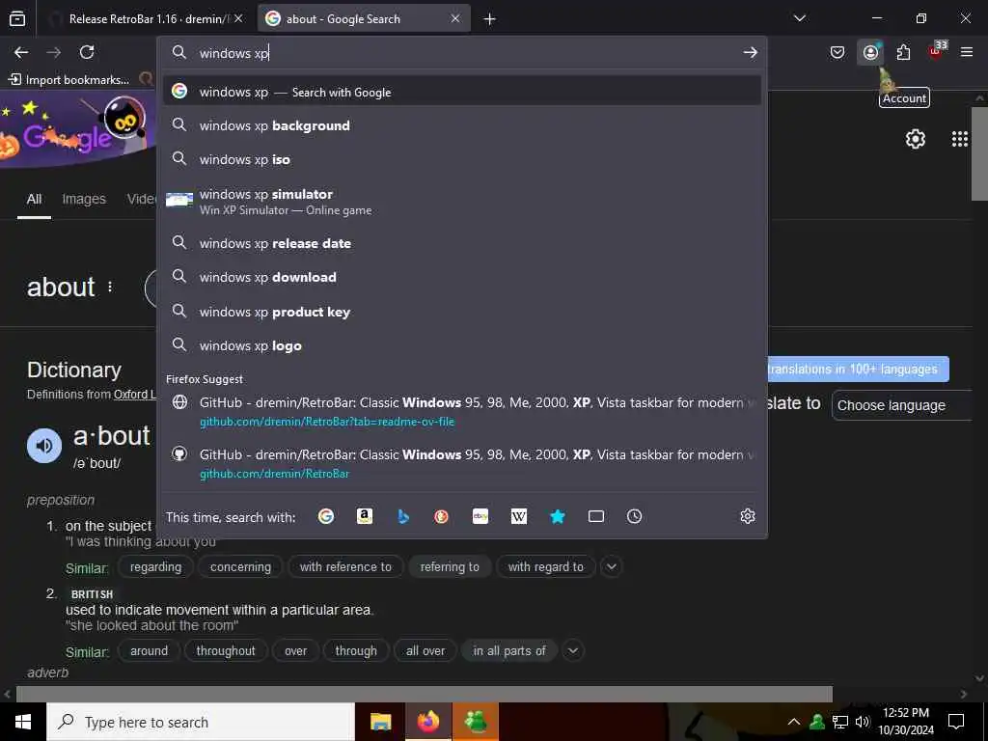Open search settings gear in suggestion panel
The image size is (988, 741).
748,517
